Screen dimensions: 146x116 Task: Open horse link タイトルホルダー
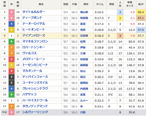pos(34,12)
